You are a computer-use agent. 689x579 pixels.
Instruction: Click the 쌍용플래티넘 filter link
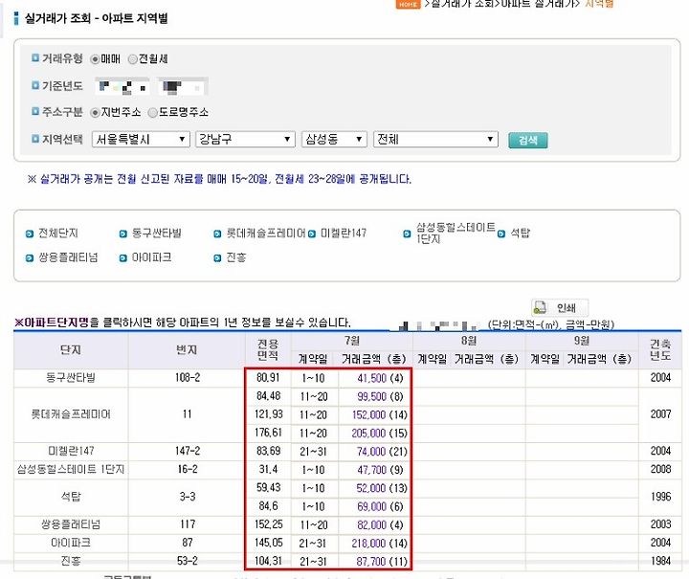pos(68,257)
